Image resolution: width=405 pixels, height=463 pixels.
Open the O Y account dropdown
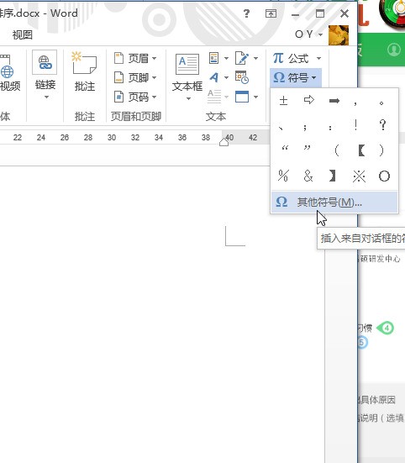click(308, 34)
